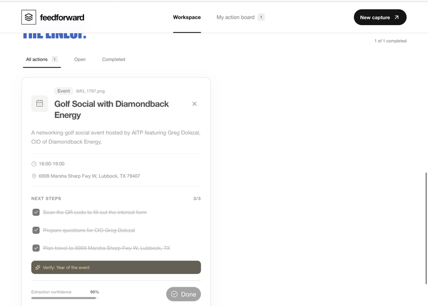The image size is (428, 306).
Task: Click the page vertical scrollbar
Action: pyautogui.click(x=426, y=229)
